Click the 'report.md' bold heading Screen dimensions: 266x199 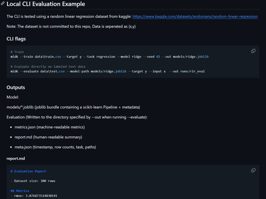[16, 158]
